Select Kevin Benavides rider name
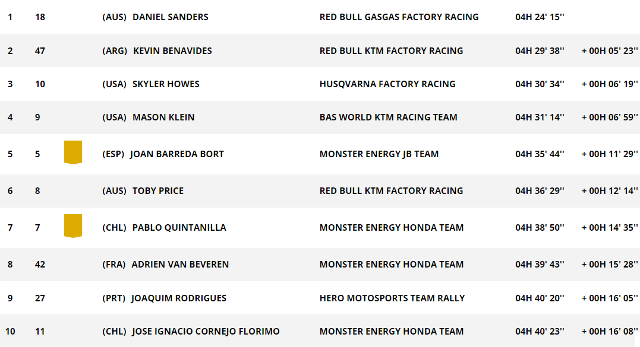640x347 pixels. click(x=173, y=51)
